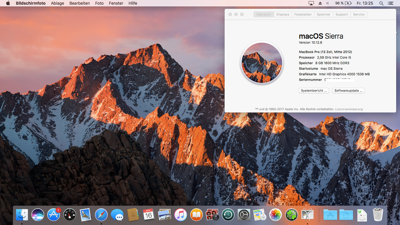Screen dimensions: 400x225
Task: Open the App Store Dock icon
Action: coord(54,215)
